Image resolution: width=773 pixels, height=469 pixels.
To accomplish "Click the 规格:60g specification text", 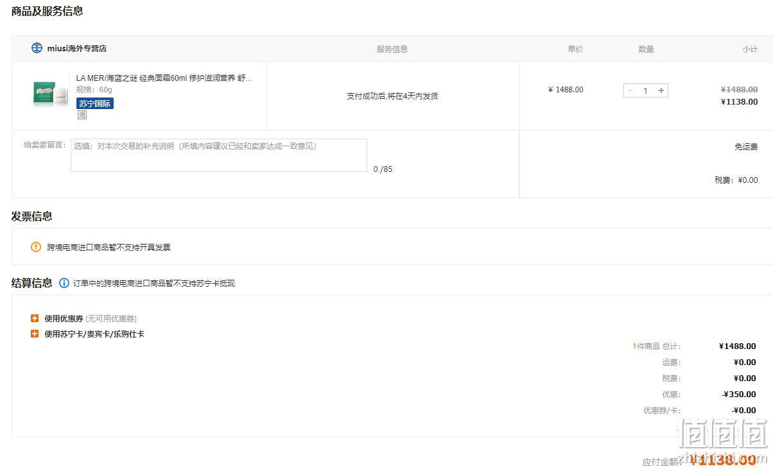I will (x=94, y=90).
